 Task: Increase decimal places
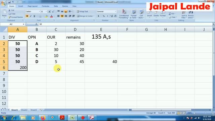point(112,16)
